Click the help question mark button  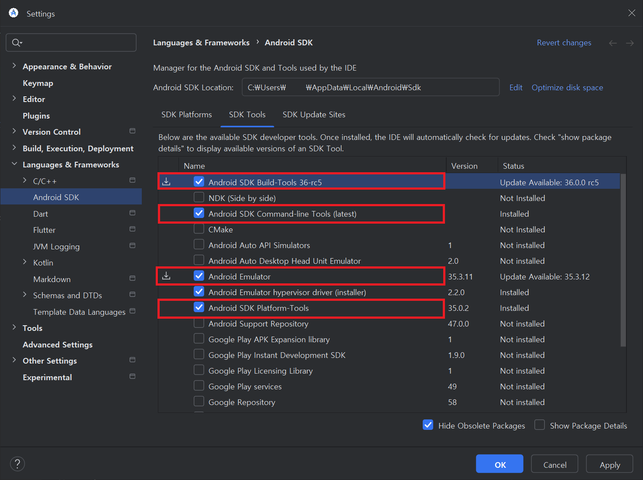point(17,464)
